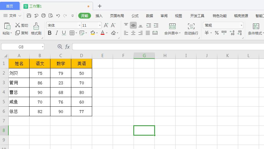264x149 pixels.
Task: Click the zoom magnifier beside fx
Action: (60, 47)
